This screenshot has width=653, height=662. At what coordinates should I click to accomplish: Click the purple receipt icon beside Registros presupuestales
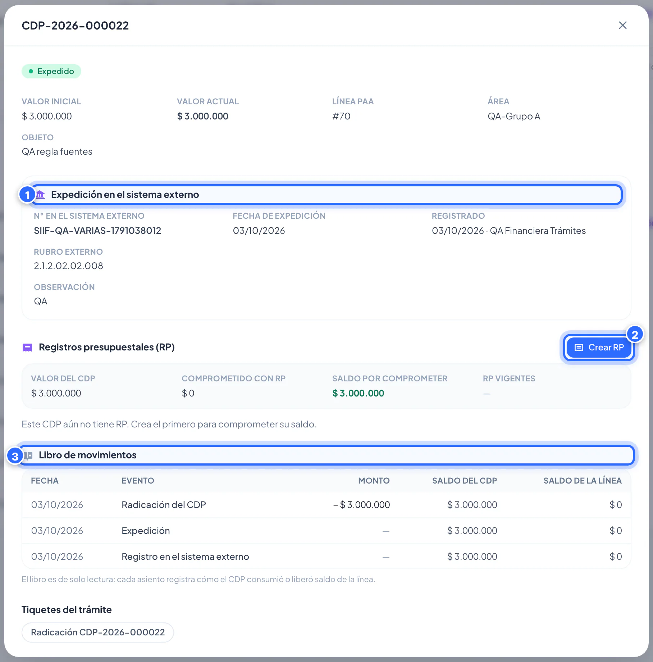(x=27, y=347)
